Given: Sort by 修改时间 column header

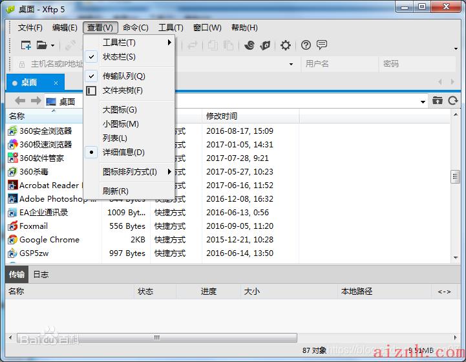Looking at the screenshot, I should (251, 116).
